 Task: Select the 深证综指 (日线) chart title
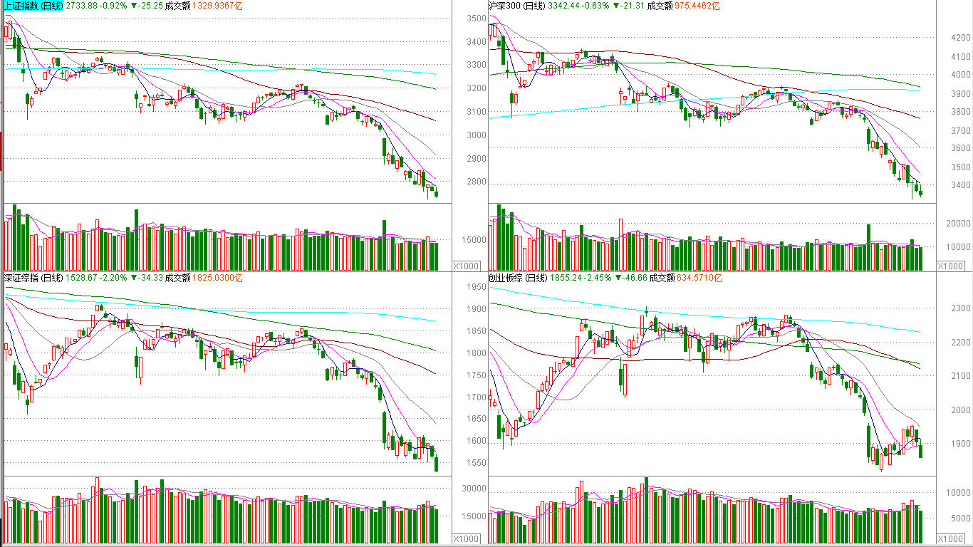(x=33, y=278)
